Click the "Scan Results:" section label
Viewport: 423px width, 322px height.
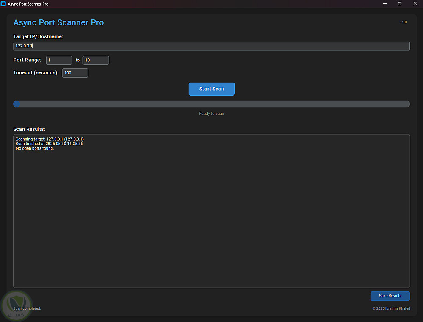[x=29, y=129]
